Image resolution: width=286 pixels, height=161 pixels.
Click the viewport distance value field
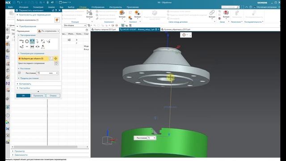click(x=150, y=138)
